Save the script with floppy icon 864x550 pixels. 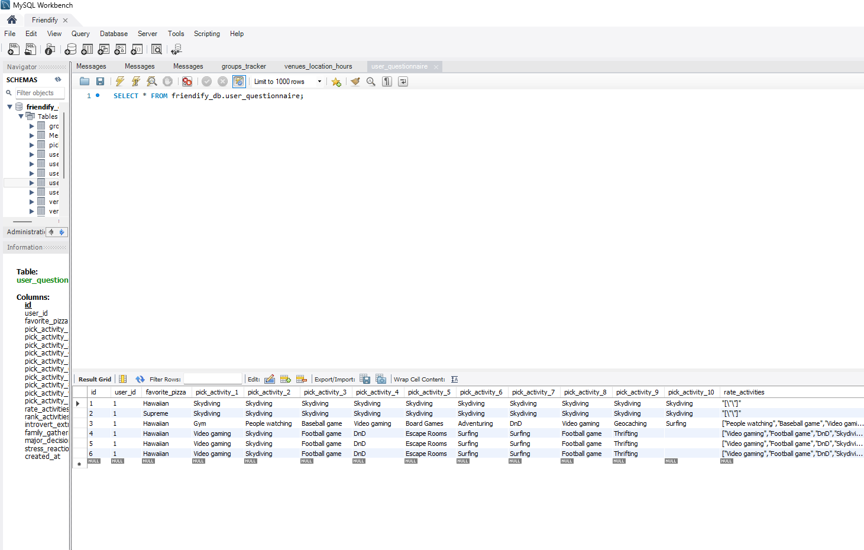(x=100, y=82)
